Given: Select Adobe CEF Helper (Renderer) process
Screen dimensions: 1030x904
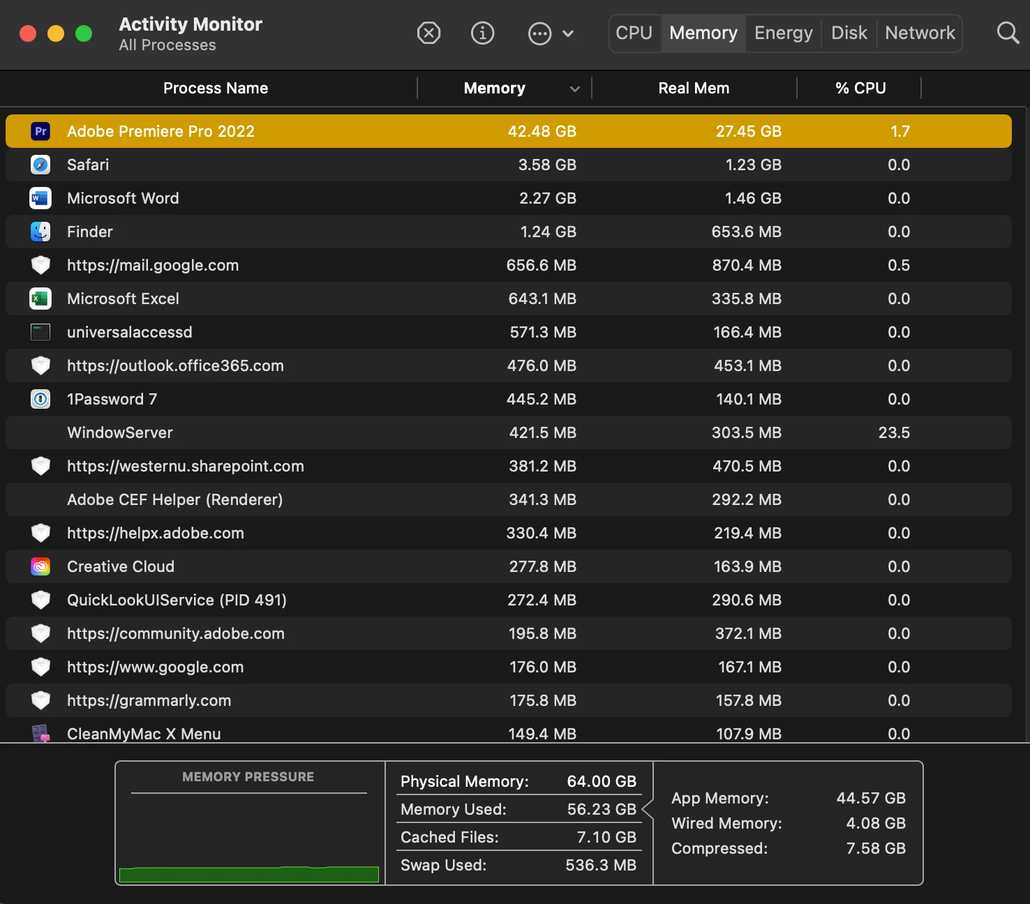Looking at the screenshot, I should [x=174, y=499].
